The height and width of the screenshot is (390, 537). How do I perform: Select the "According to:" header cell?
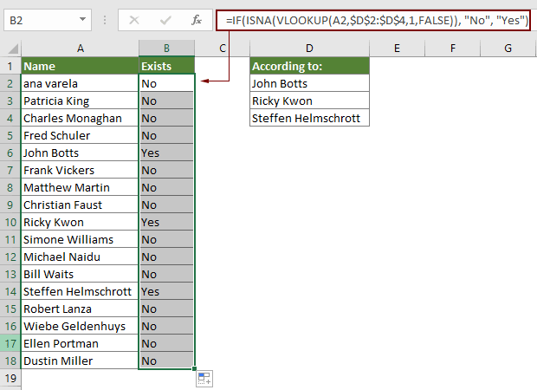pyautogui.click(x=309, y=66)
